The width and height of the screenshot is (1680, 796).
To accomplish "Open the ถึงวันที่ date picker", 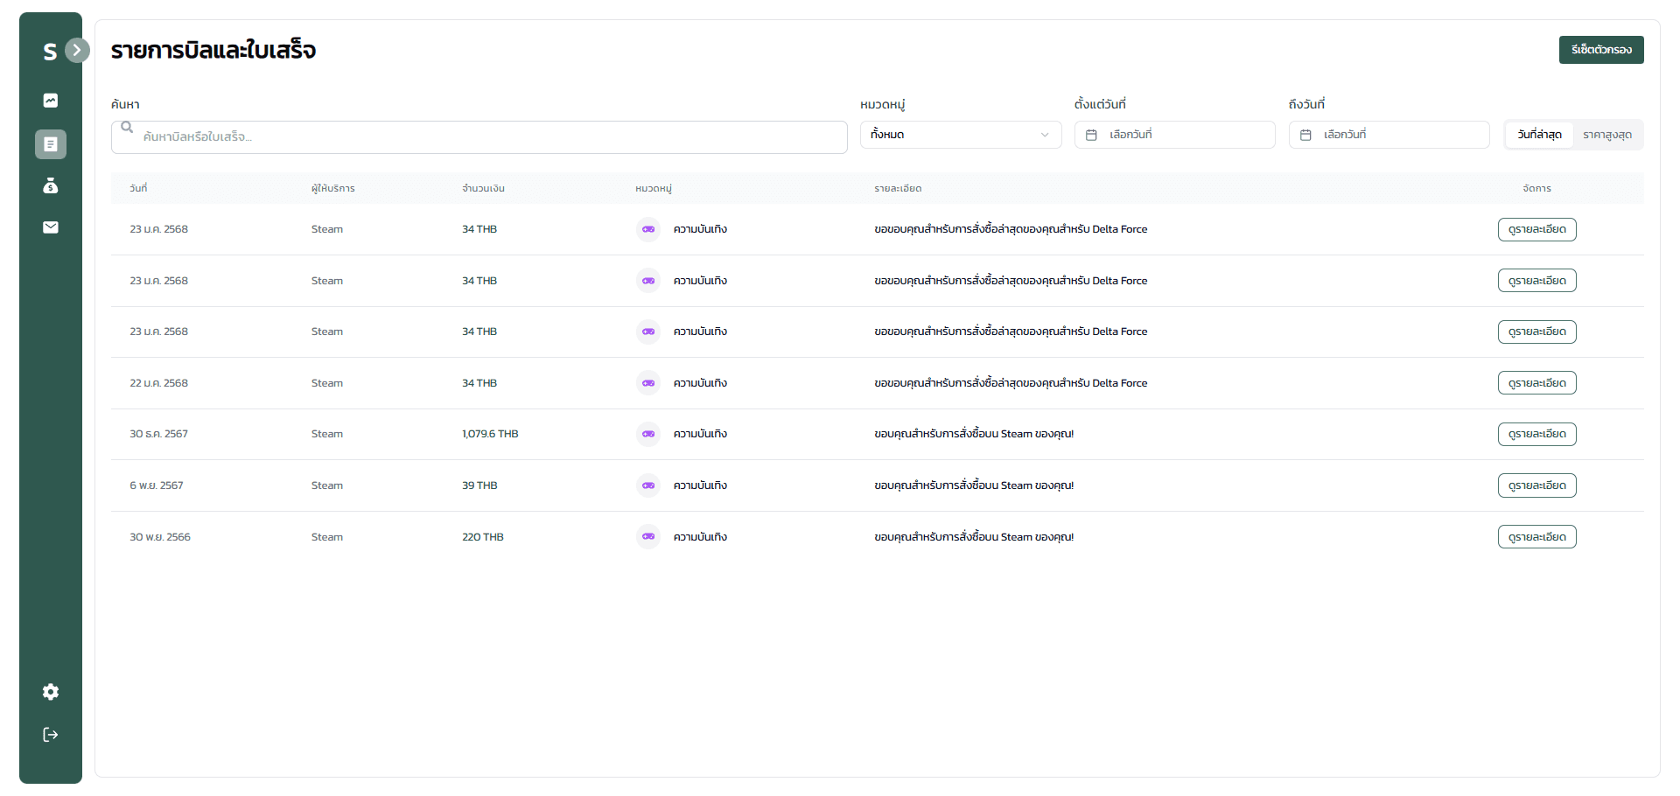I will [x=1389, y=135].
